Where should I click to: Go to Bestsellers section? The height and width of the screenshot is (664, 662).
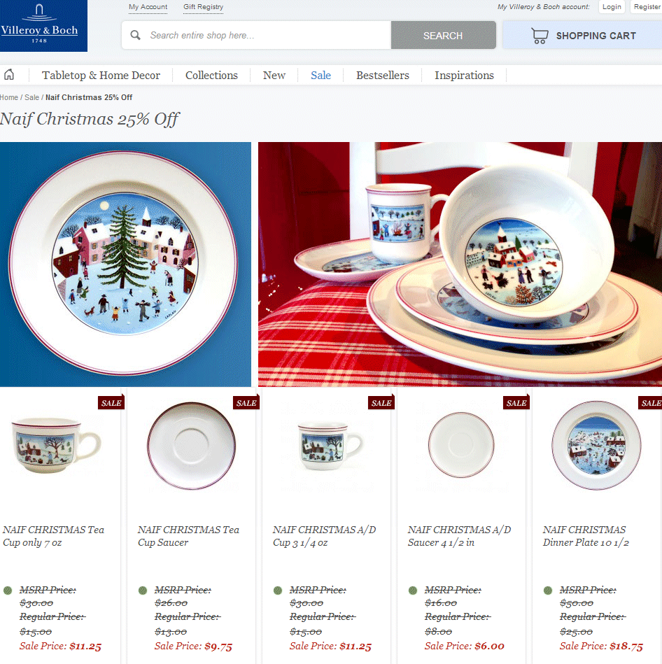coord(383,76)
